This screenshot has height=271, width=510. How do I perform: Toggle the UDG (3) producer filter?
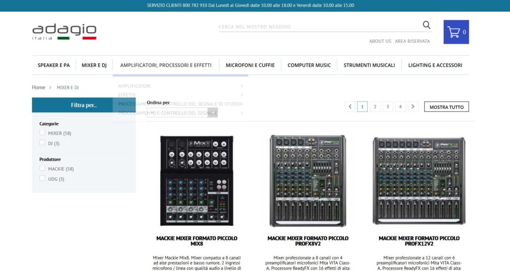point(42,179)
